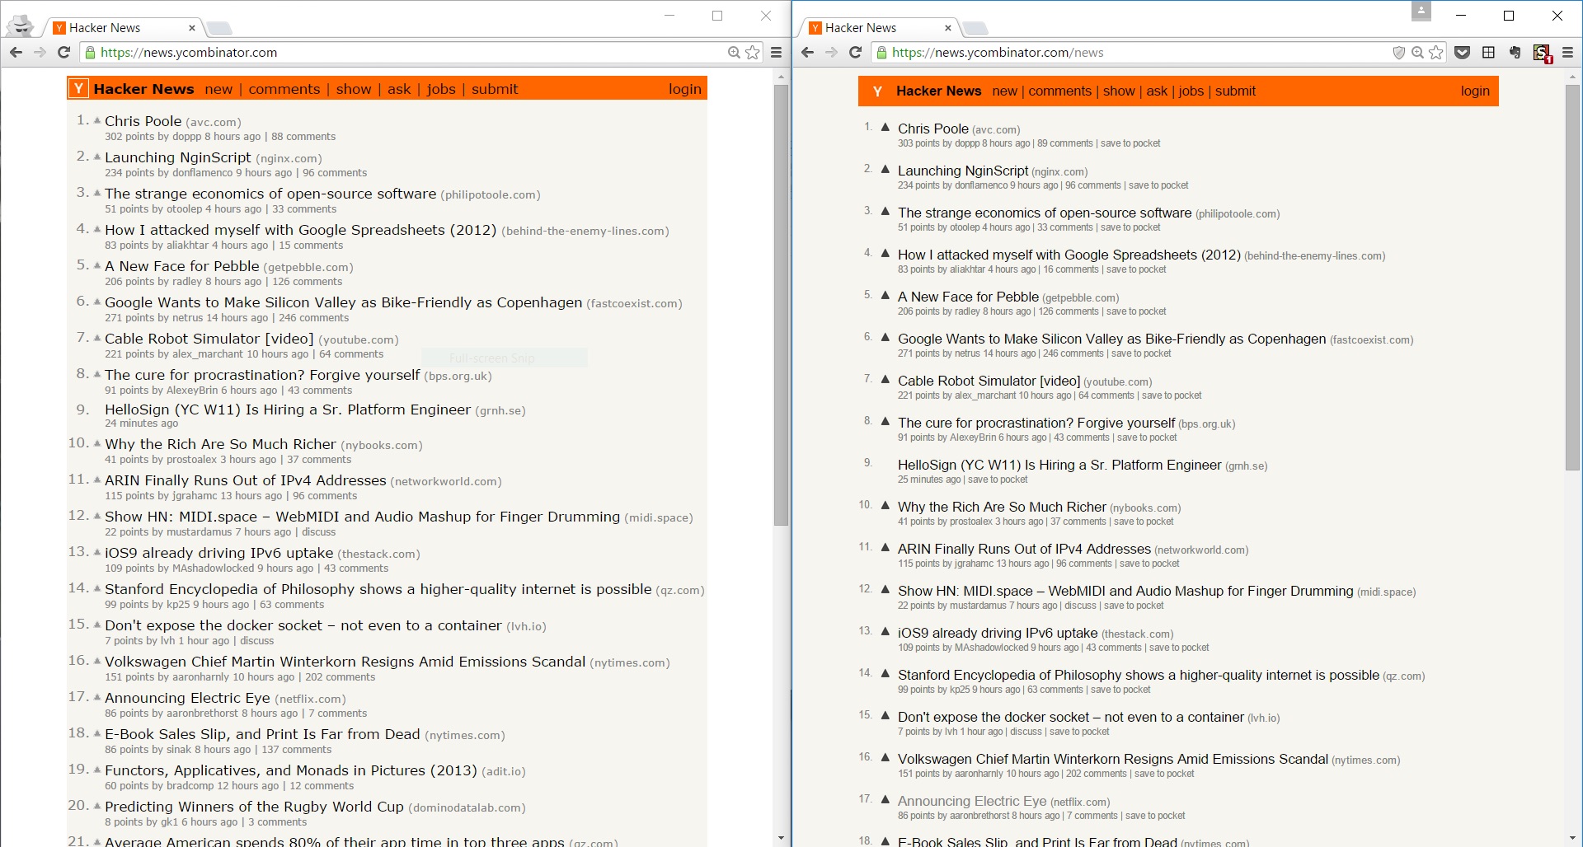Click the scroll-down arrow in right window

(x=1572, y=839)
